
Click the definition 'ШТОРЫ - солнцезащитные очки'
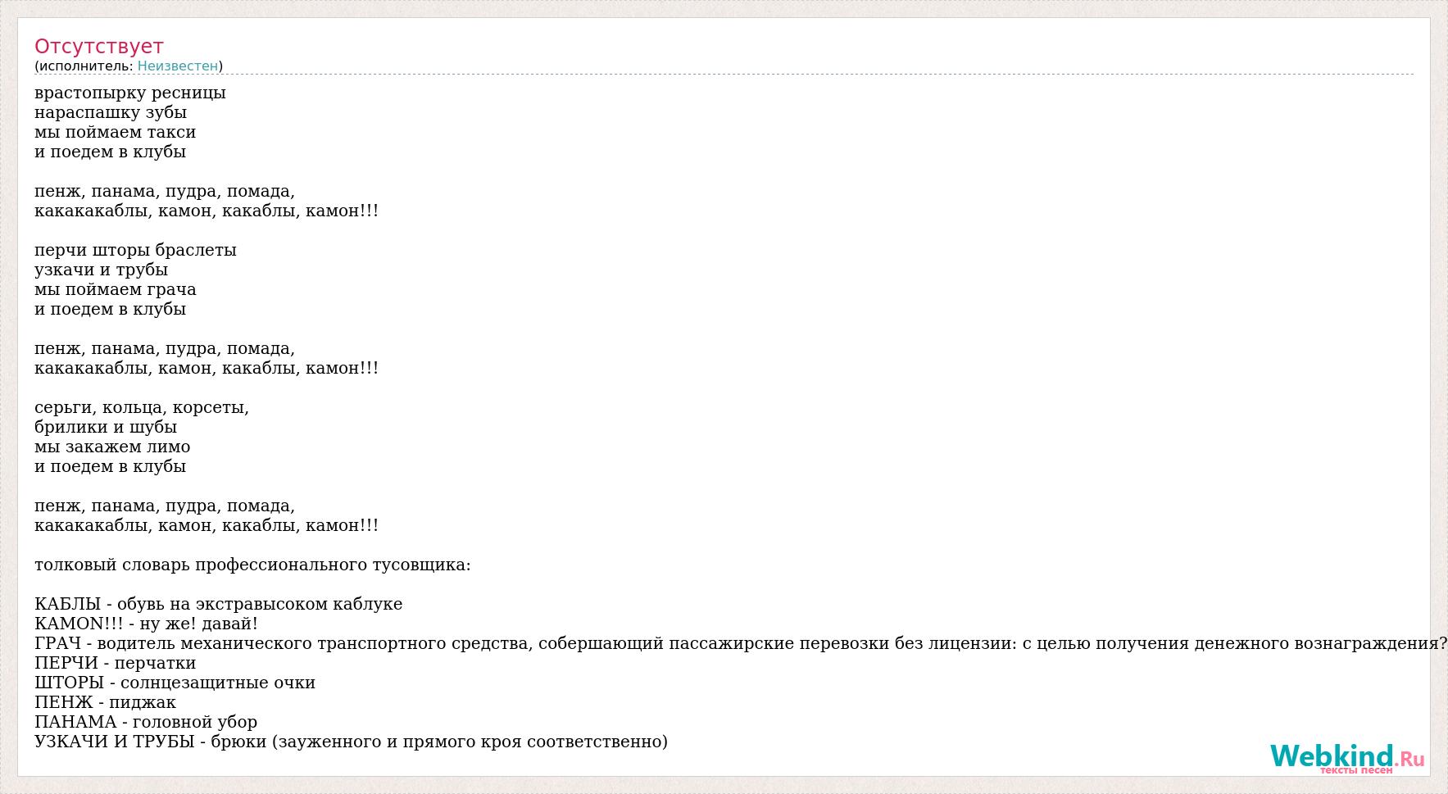point(175,683)
